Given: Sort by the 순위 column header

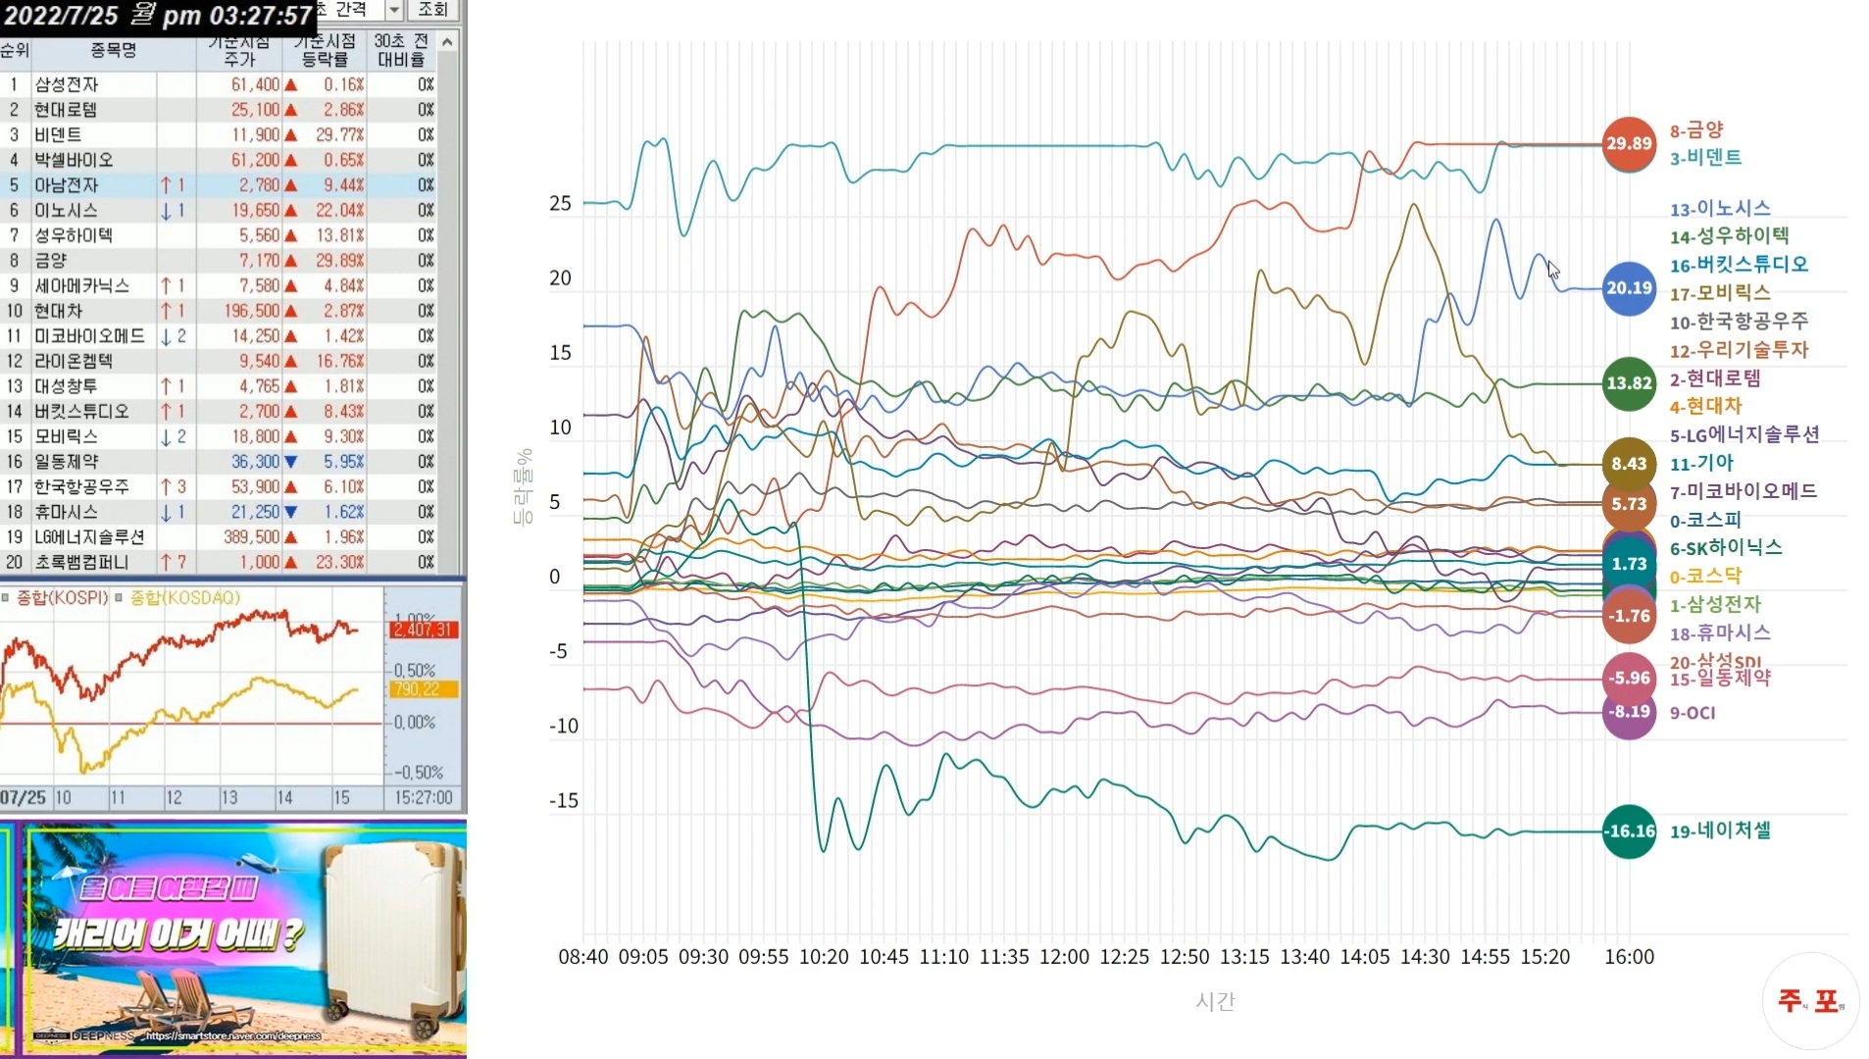Looking at the screenshot, I should [x=15, y=50].
